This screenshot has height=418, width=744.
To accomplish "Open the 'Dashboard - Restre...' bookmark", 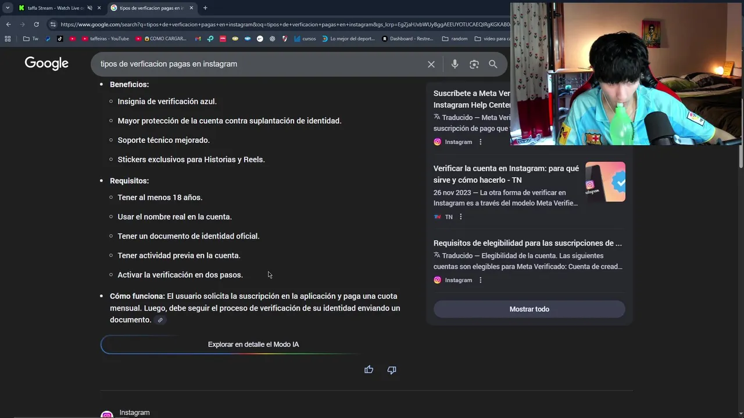I will [408, 39].
